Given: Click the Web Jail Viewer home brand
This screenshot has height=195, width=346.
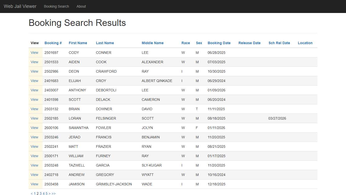Looking at the screenshot, I should (x=20, y=6).
